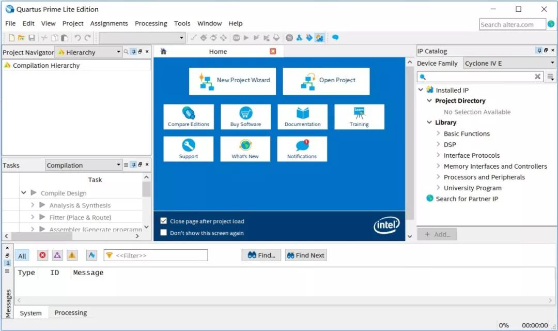Open the Training tile
The height and width of the screenshot is (331, 558).
pyautogui.click(x=359, y=117)
